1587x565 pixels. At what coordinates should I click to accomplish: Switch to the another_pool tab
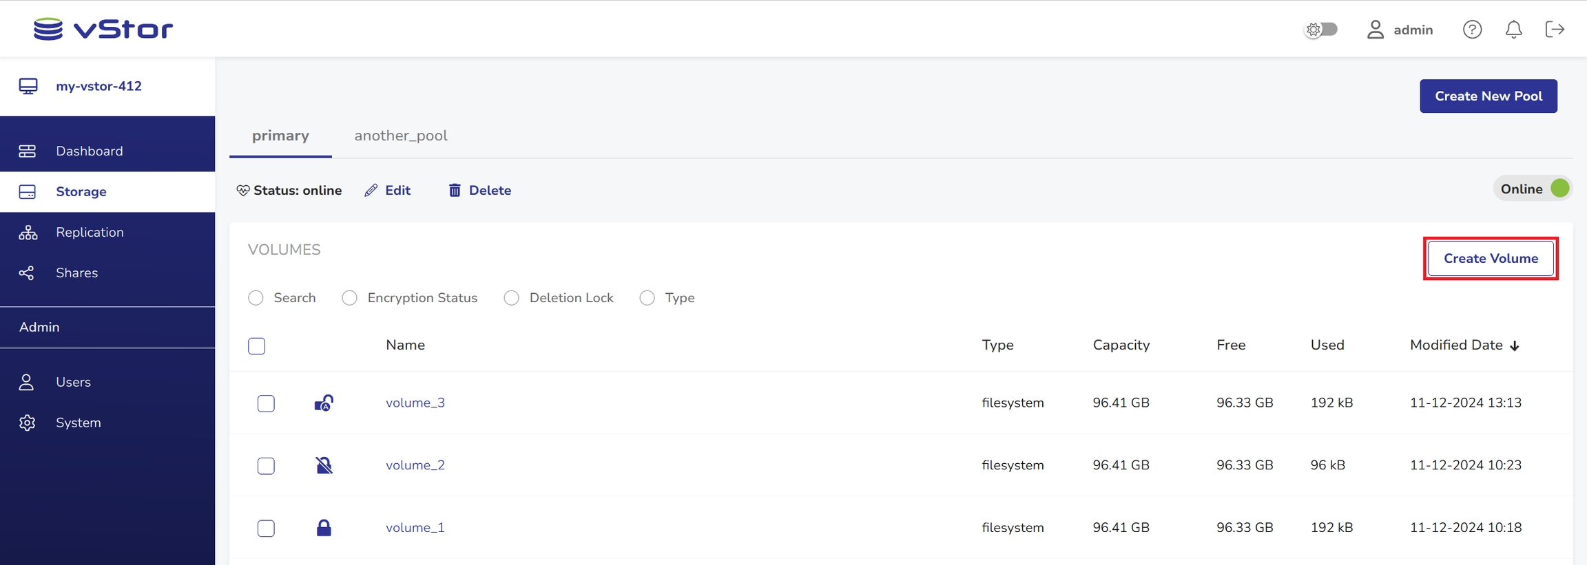[401, 136]
